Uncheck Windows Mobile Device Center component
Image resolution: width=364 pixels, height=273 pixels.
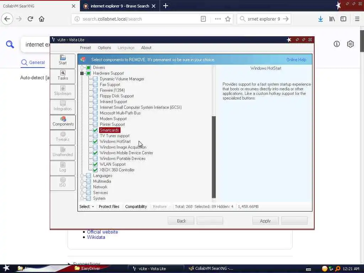tap(95, 153)
